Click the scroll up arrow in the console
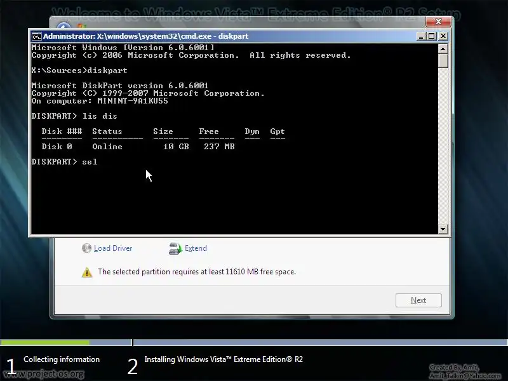 (443, 49)
